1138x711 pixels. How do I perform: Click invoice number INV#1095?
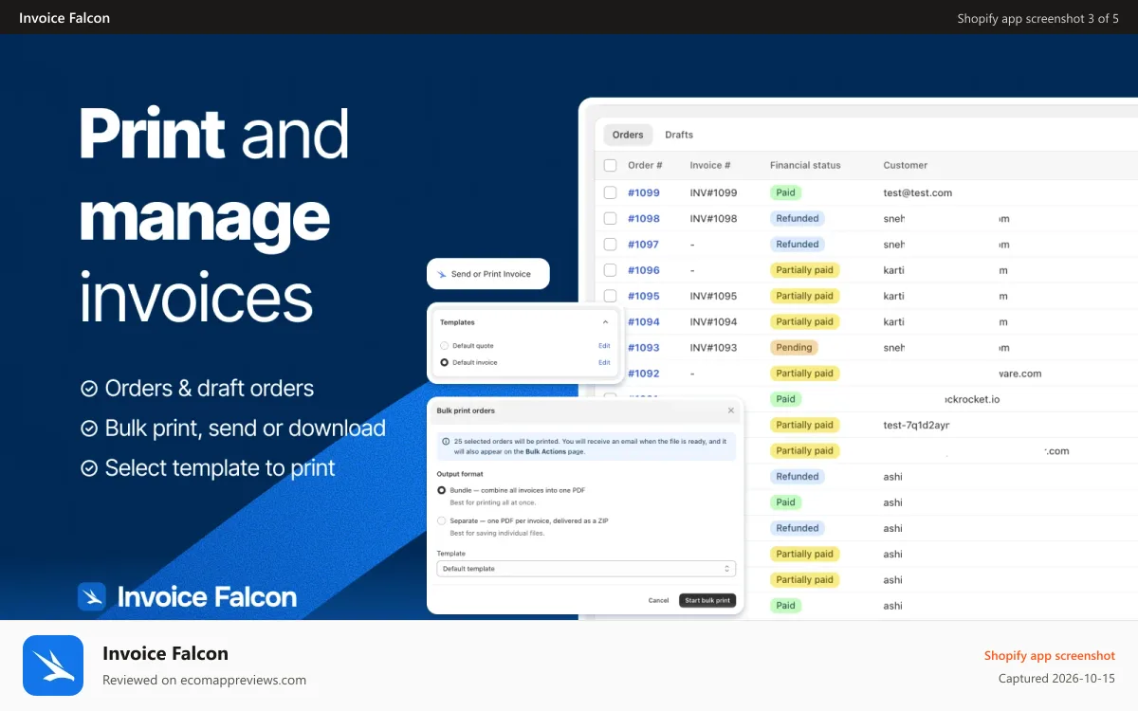[713, 296]
